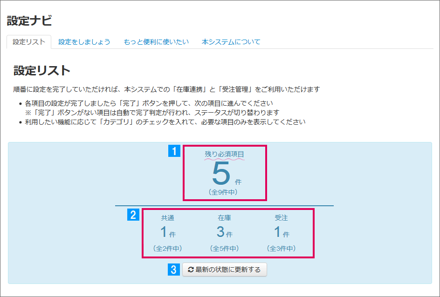Click the 設定リスト section heading
The image size is (440, 297).
click(x=42, y=71)
